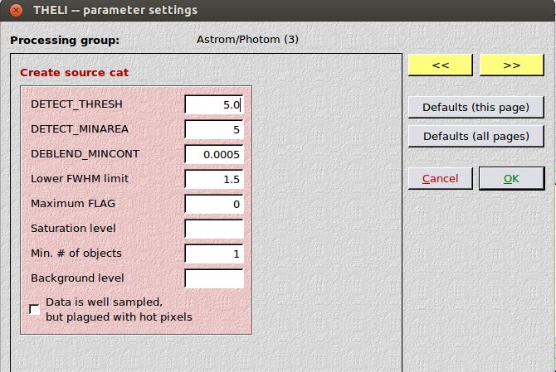Click the 'Processing group:' label
This screenshot has width=556, height=372.
pyautogui.click(x=65, y=41)
